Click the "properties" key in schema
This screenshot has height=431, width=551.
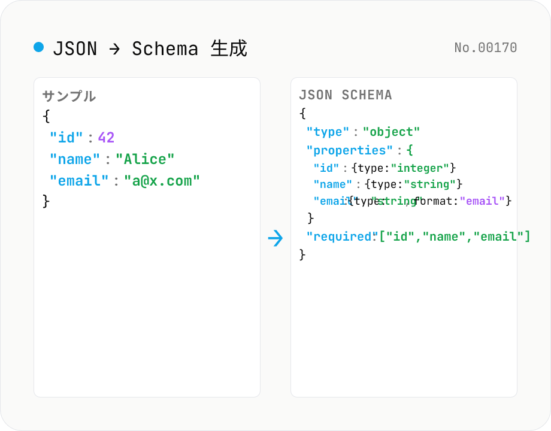pyautogui.click(x=350, y=150)
